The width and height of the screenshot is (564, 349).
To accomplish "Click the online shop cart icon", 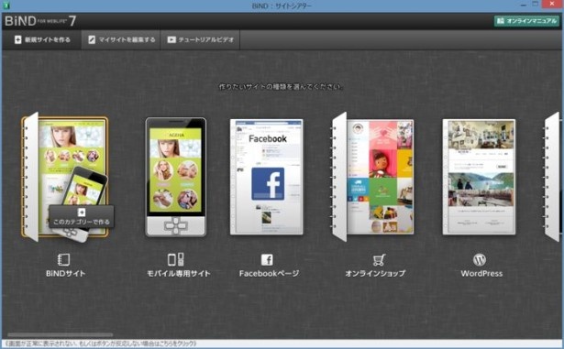I will (x=379, y=259).
